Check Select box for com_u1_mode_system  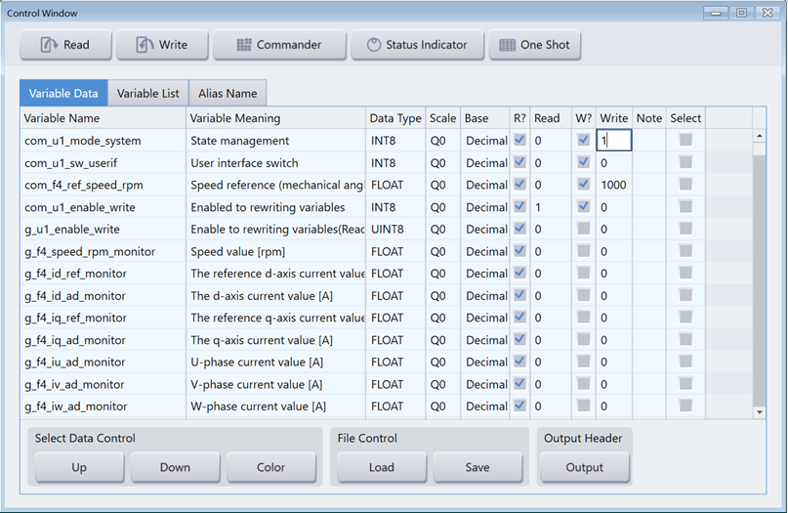[x=685, y=140]
